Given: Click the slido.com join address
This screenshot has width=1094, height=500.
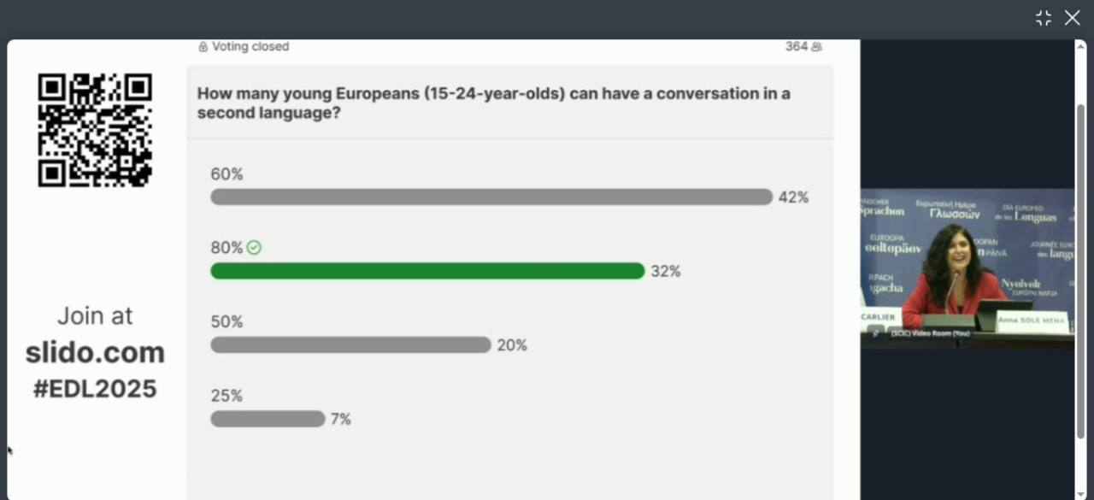Looking at the screenshot, I should coord(95,352).
